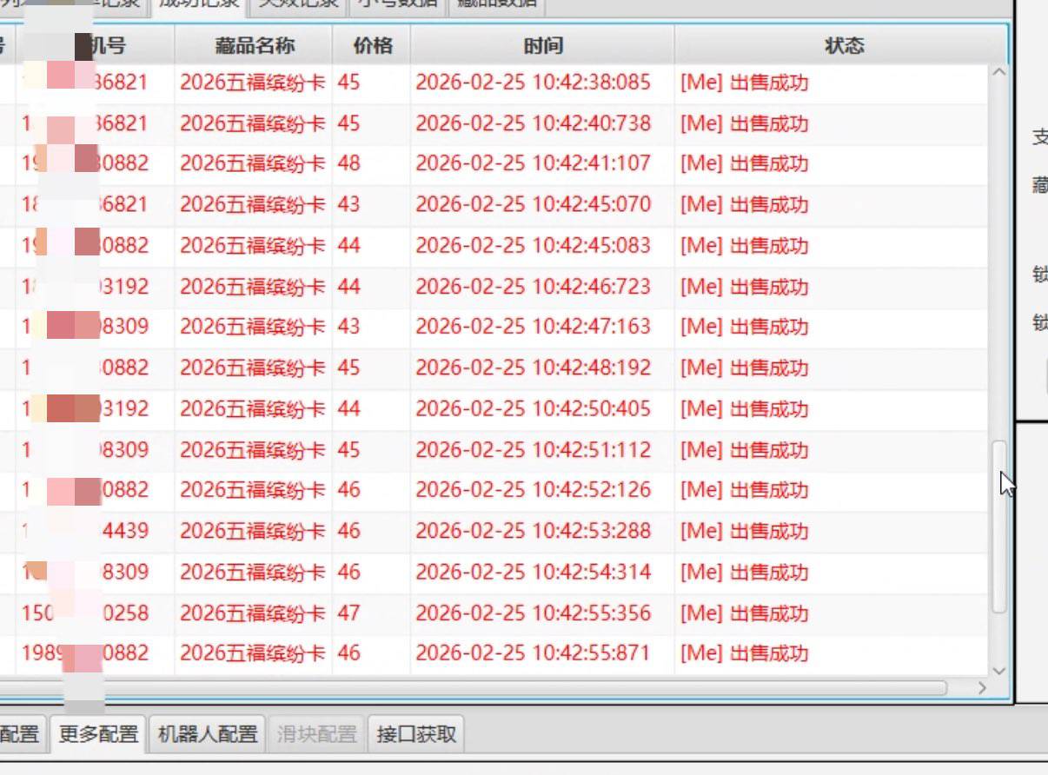
Task: Click the scrollbar up arrow icon
Action: 998,70
